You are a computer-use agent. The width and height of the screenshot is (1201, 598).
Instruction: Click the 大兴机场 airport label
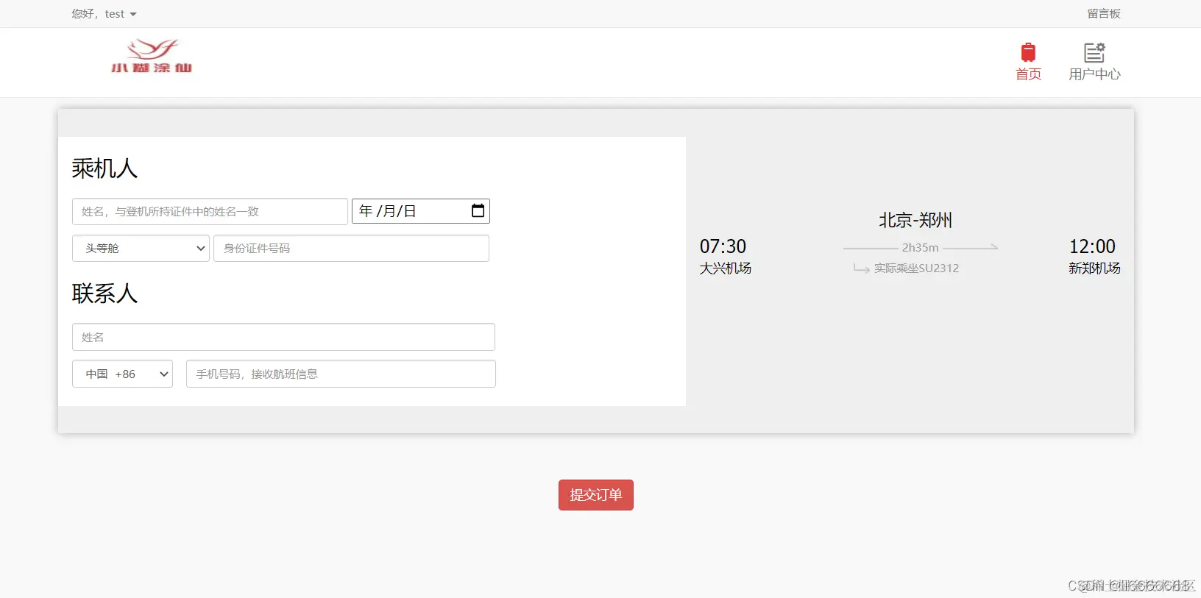point(726,268)
